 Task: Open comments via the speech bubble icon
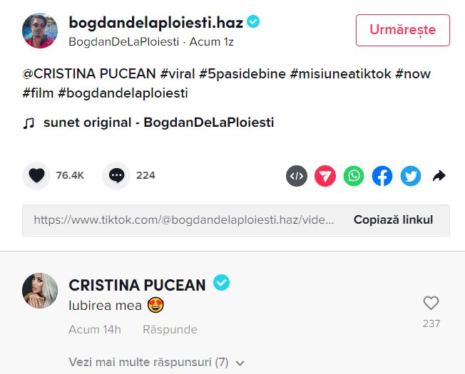tap(116, 175)
